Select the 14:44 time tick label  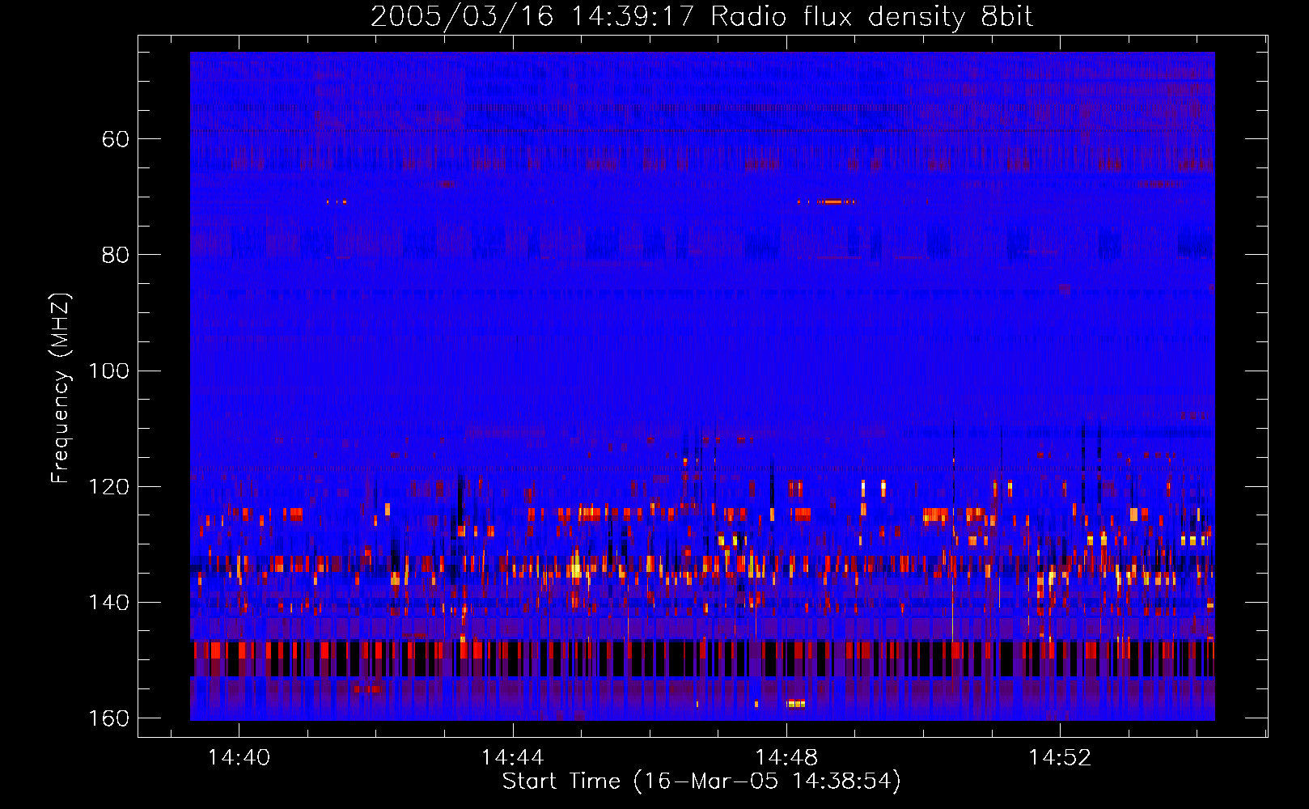pyautogui.click(x=513, y=758)
